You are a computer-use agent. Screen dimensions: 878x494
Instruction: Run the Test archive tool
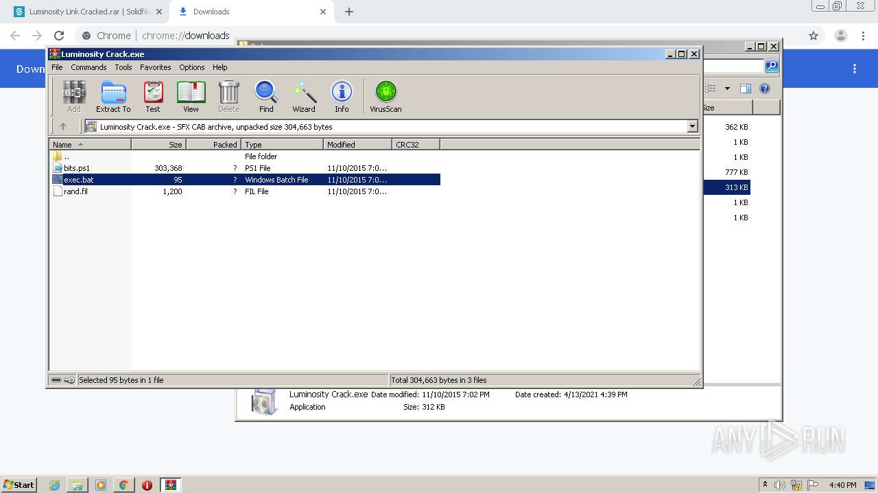coord(153,96)
